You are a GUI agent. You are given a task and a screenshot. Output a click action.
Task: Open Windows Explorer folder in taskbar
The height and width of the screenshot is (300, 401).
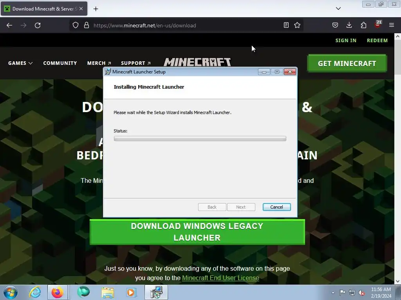coord(108,292)
